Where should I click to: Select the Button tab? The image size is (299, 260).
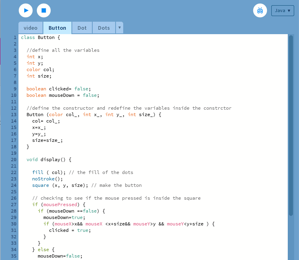pyautogui.click(x=57, y=28)
